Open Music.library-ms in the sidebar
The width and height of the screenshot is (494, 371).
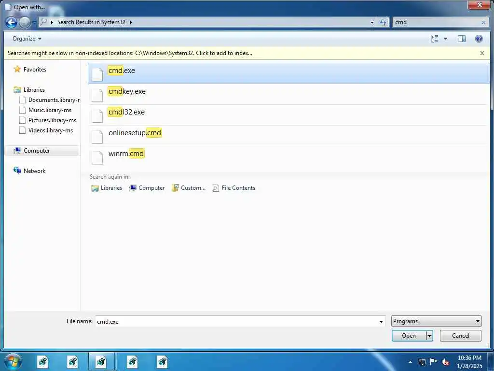pyautogui.click(x=46, y=110)
